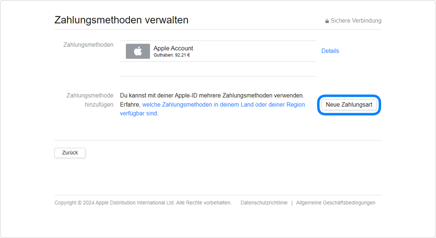
Task: Click the Sichere Verbindung label
Action: click(x=356, y=21)
